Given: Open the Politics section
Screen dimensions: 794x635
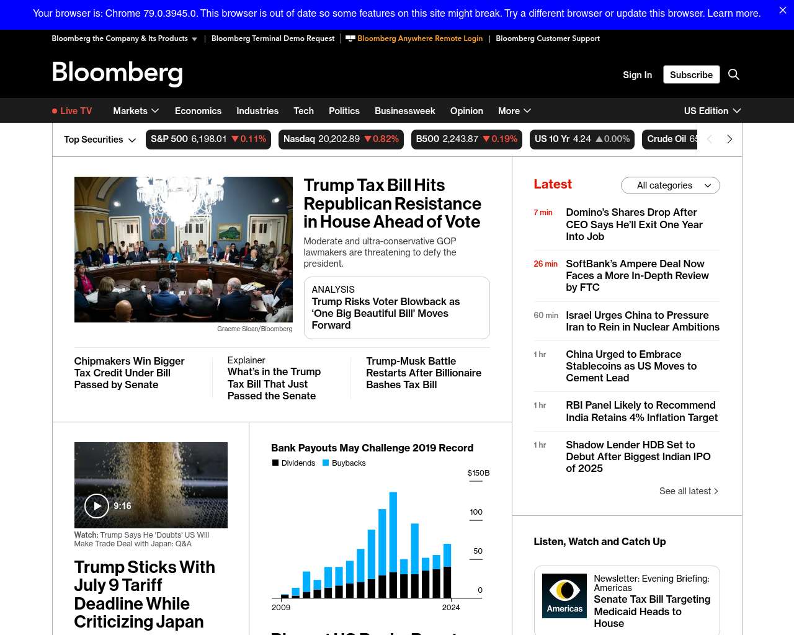Looking at the screenshot, I should pyautogui.click(x=344, y=111).
